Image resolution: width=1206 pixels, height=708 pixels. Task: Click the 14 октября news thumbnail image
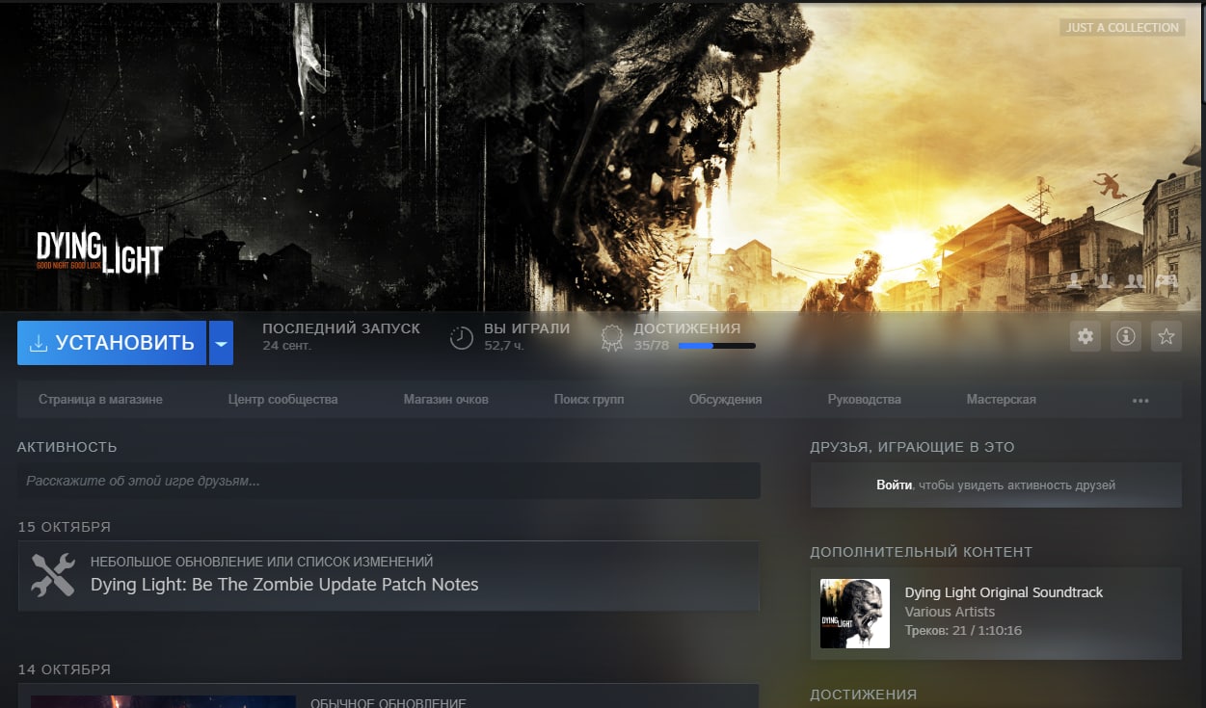click(x=163, y=701)
